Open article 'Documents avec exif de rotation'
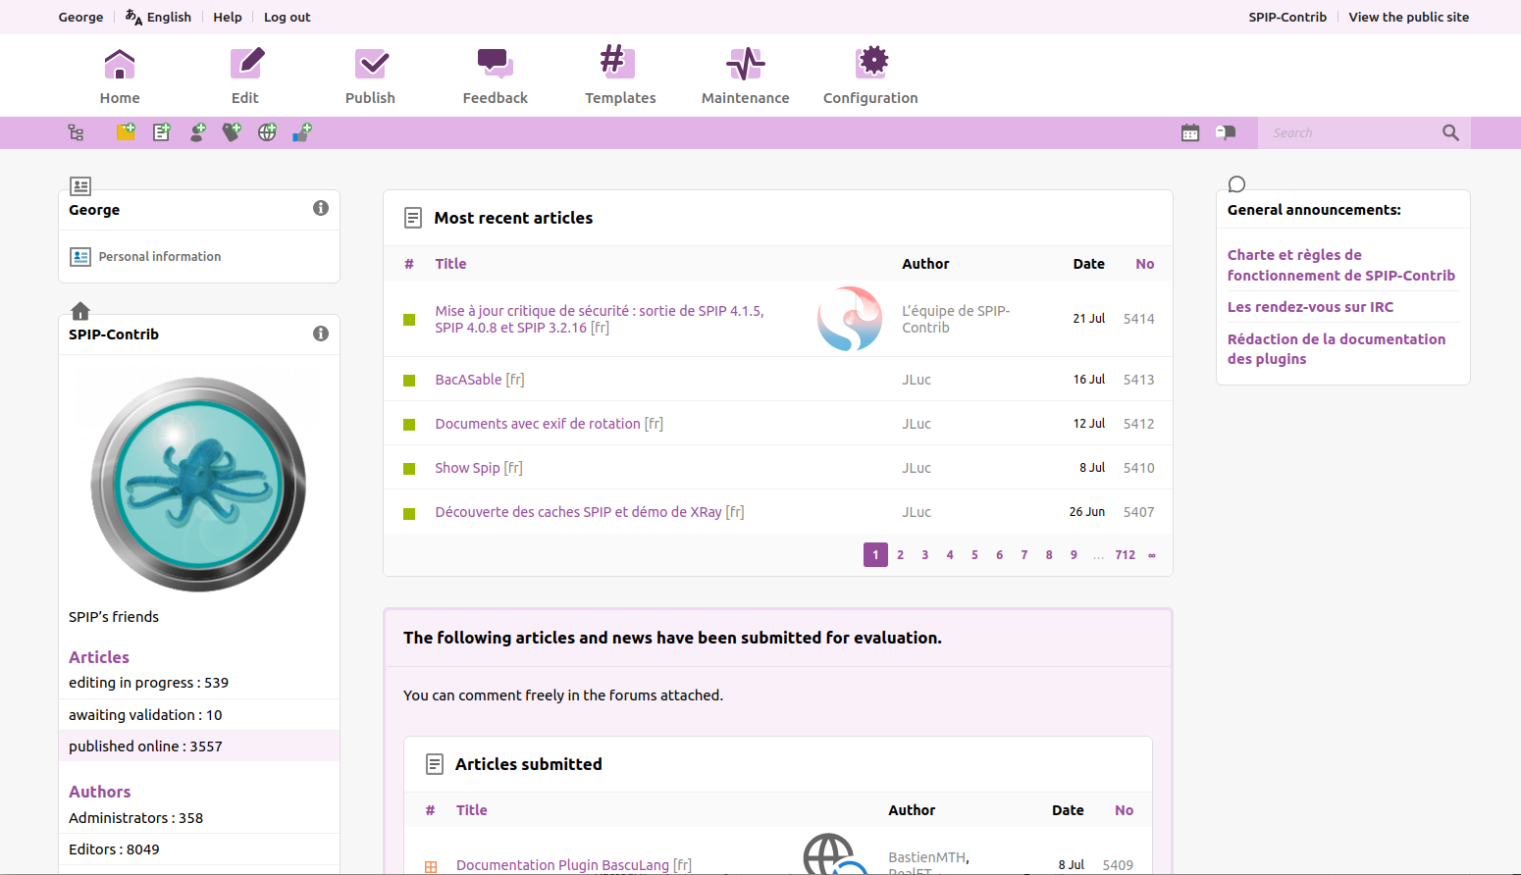This screenshot has height=875, width=1521. pyautogui.click(x=538, y=424)
